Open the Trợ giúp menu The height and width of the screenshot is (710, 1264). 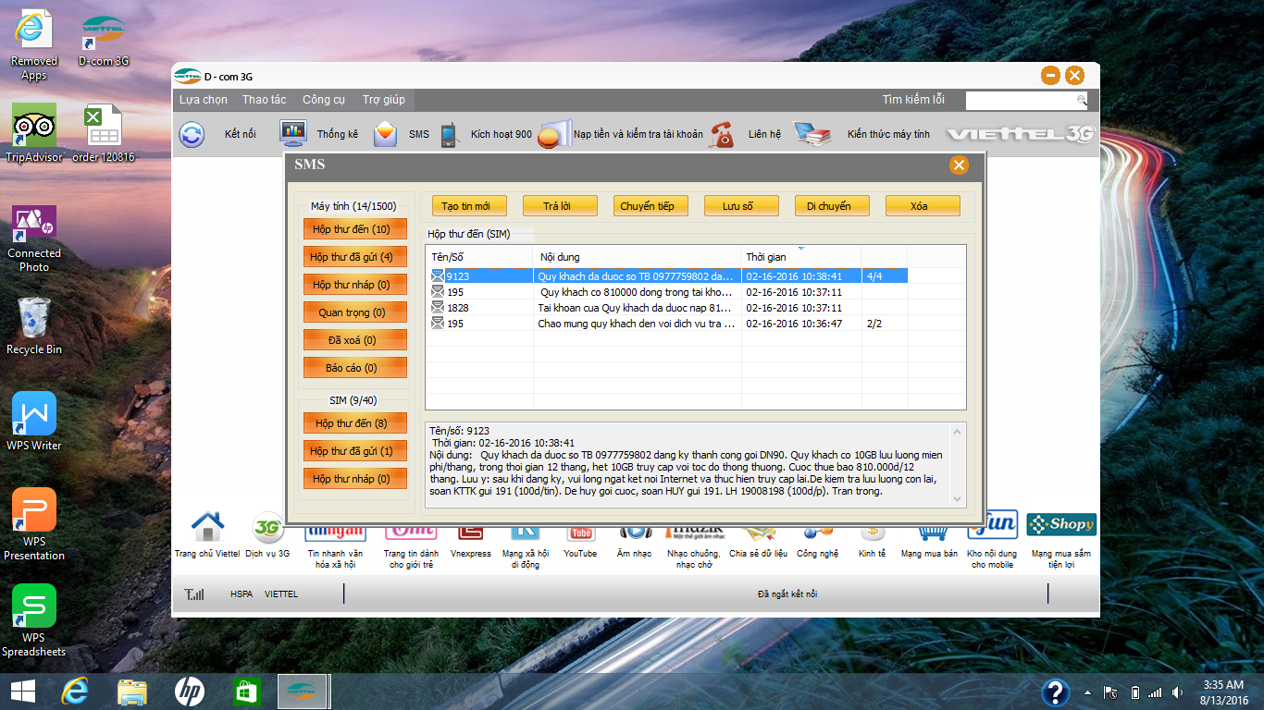point(383,100)
